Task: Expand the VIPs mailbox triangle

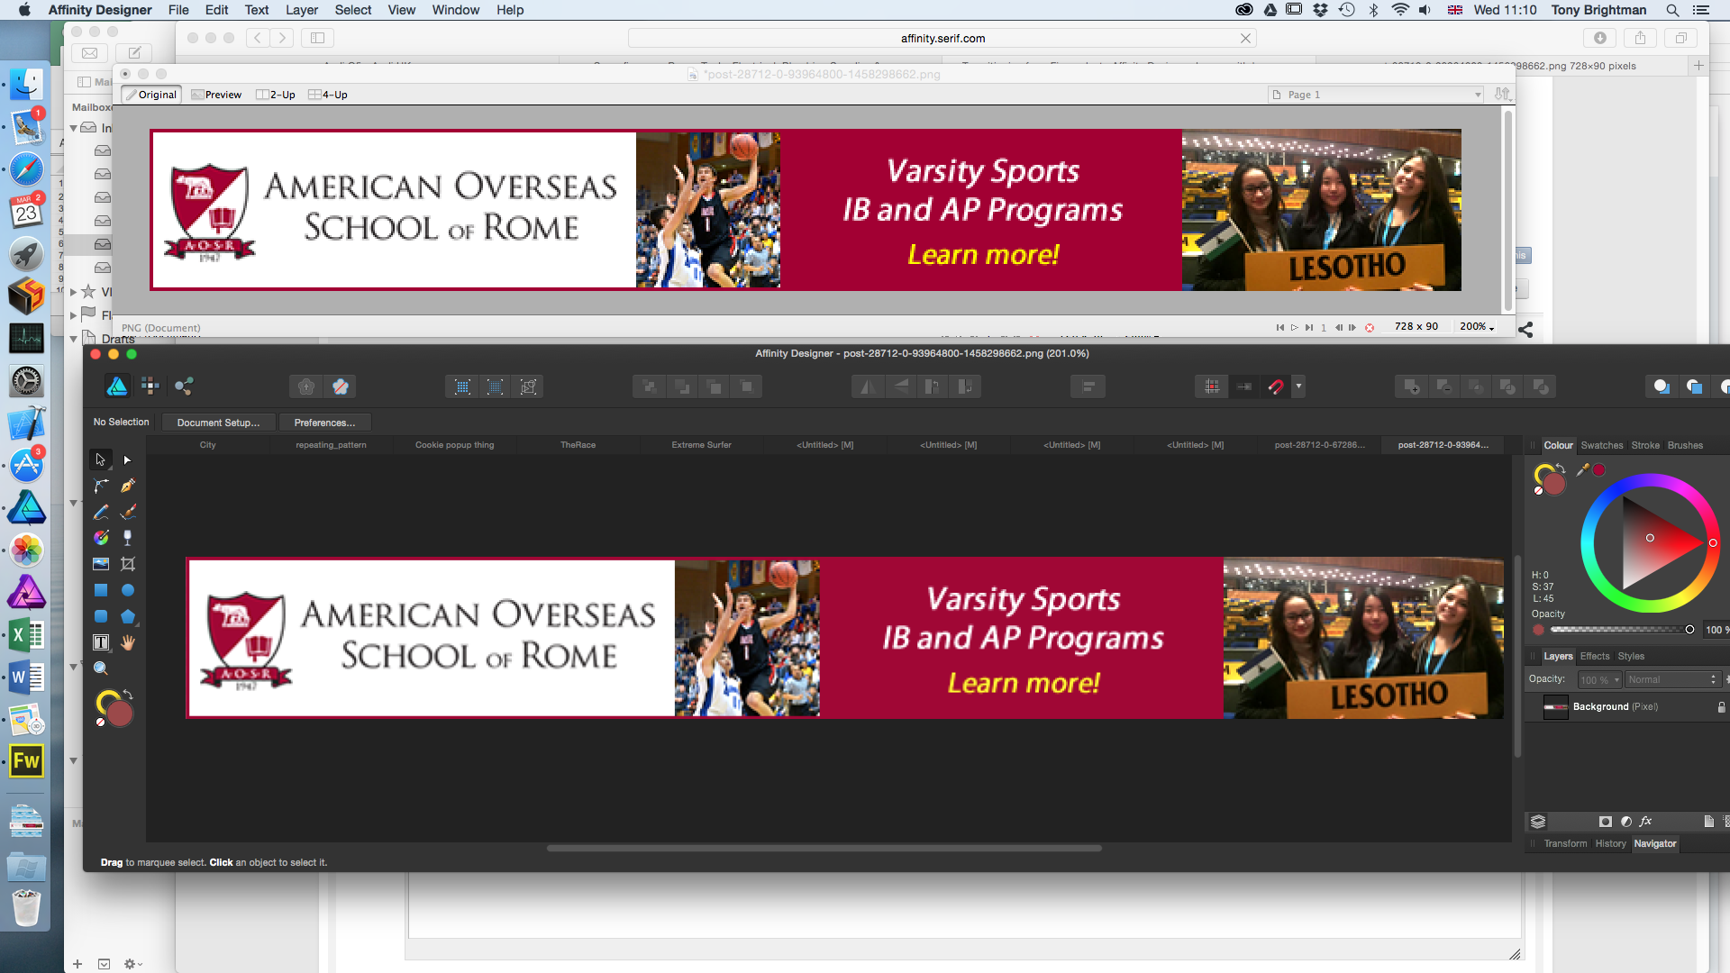Action: 74,292
